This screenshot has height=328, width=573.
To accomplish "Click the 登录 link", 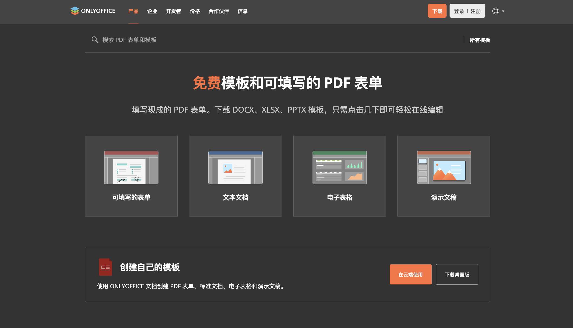I will click(x=459, y=11).
